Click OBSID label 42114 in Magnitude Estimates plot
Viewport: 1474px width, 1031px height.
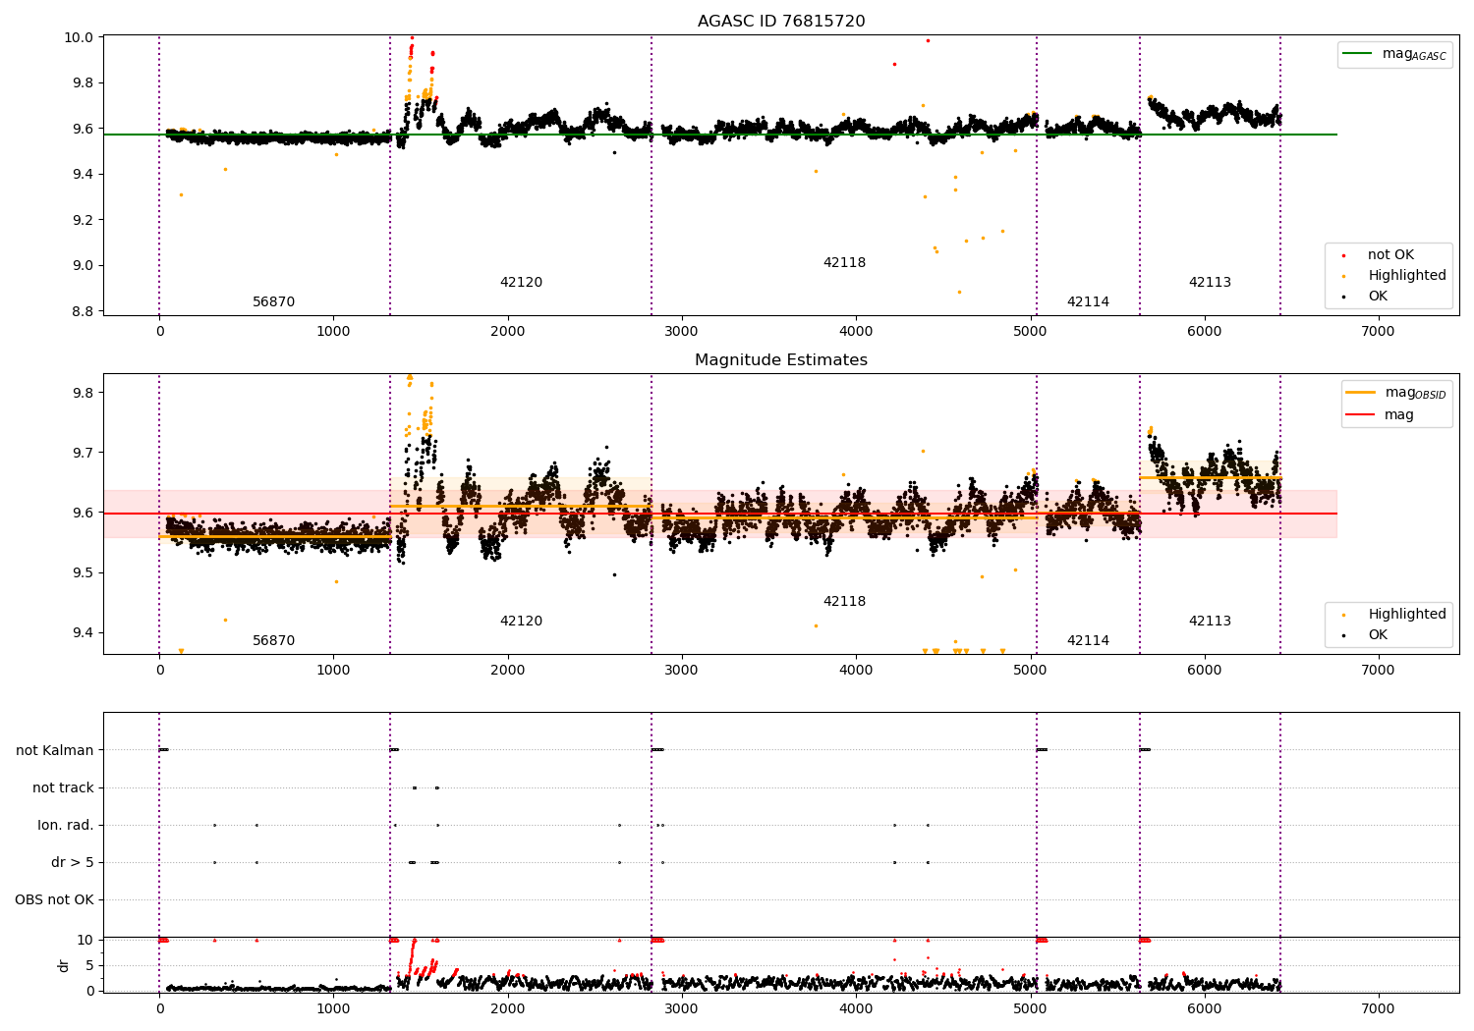click(1089, 641)
